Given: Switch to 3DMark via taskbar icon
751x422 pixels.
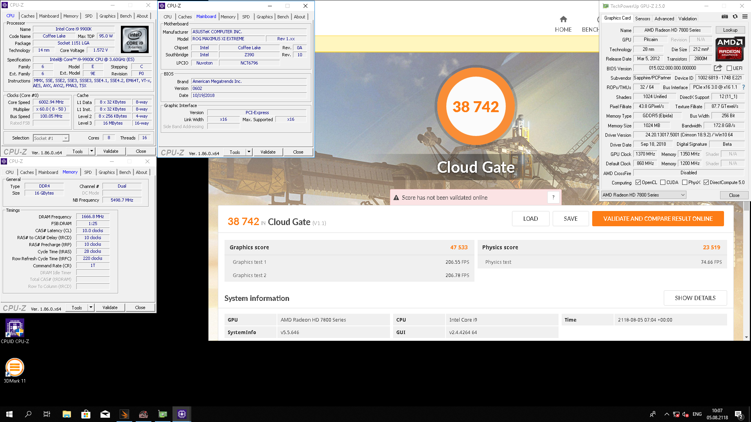Looking at the screenshot, I should coord(124,414).
